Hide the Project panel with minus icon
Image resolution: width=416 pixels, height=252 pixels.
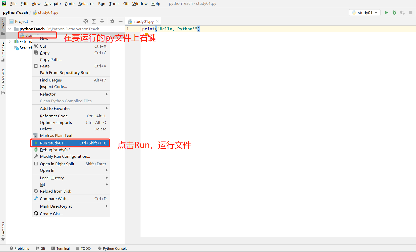(x=121, y=21)
